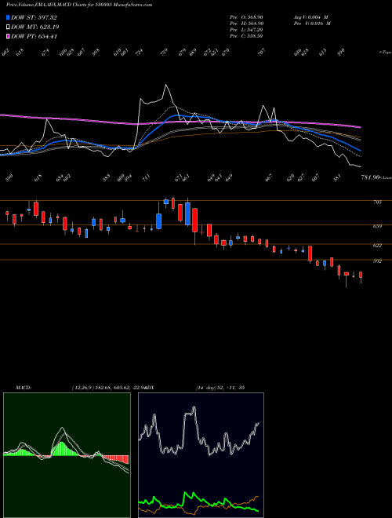392x518 pixels.
Task: Click the 659 price level label
Action: click(377, 226)
